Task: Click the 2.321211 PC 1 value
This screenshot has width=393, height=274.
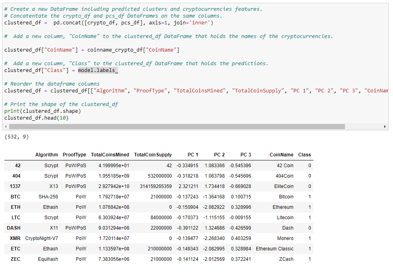Action: coord(188,186)
